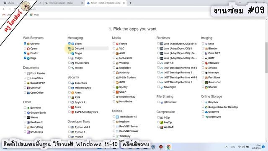Click the SugarSync label

(x=214, y=117)
